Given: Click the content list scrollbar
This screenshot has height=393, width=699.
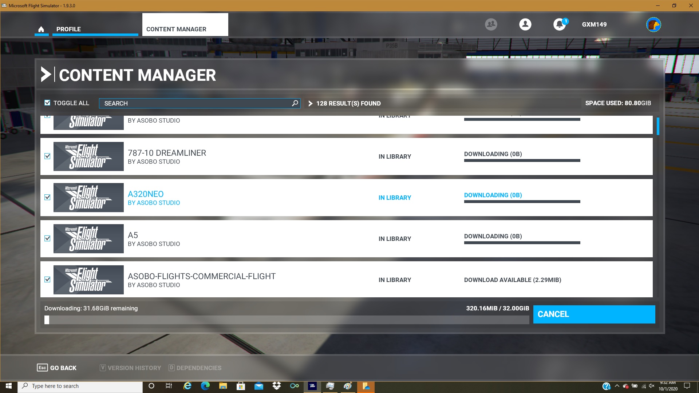Looking at the screenshot, I should [658, 126].
